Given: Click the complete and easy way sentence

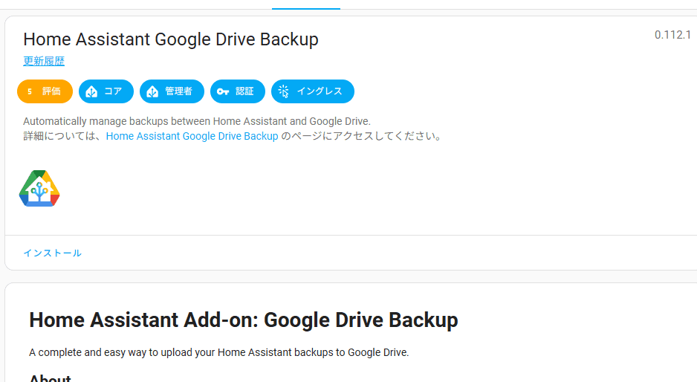Looking at the screenshot, I should click(218, 352).
